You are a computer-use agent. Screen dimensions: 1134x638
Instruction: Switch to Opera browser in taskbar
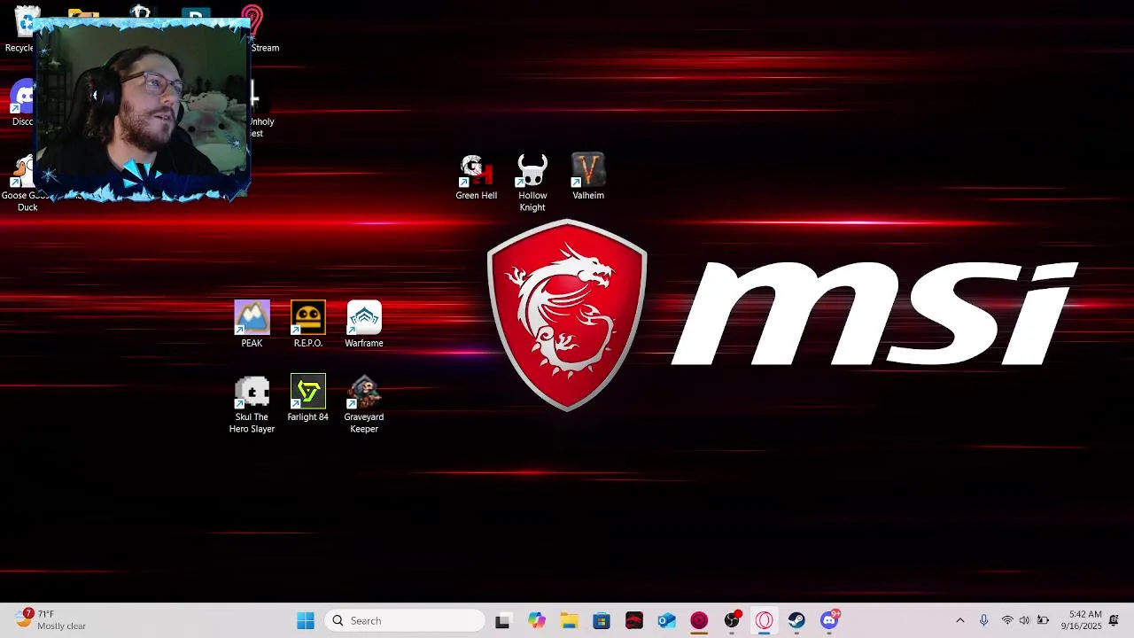tap(765, 621)
